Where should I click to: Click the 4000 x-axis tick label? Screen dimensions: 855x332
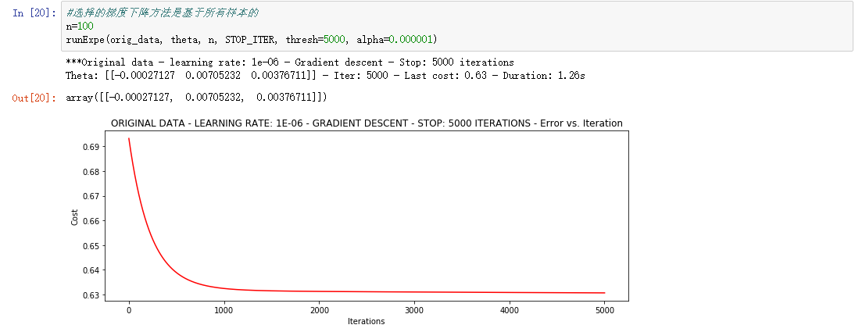(x=510, y=310)
